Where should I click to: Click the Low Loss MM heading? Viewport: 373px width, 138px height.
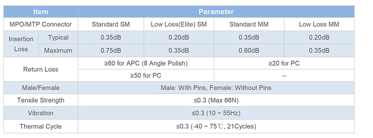tap(319, 24)
